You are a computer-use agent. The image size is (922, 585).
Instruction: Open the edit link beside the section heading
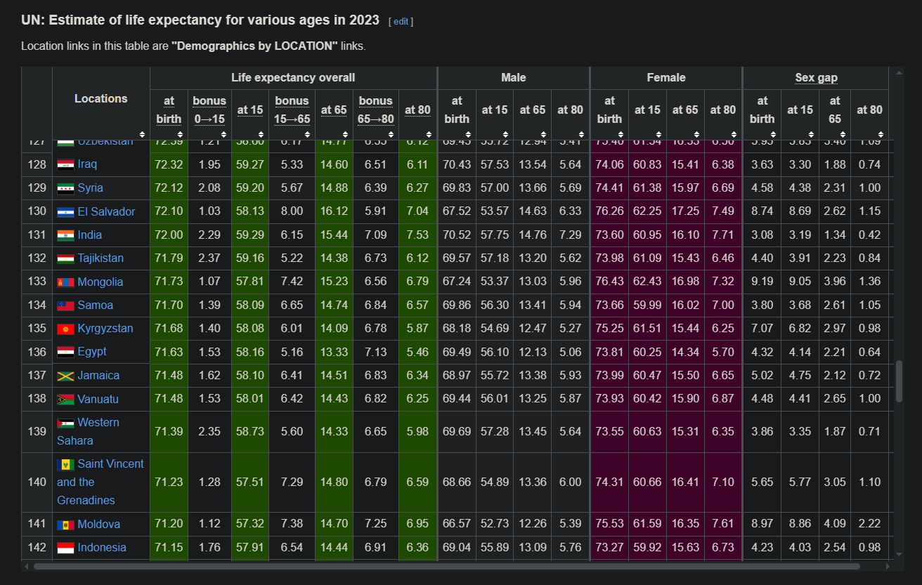point(401,21)
